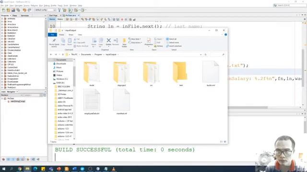
Task: Open Explorer File tab
Action: coord(52,35)
